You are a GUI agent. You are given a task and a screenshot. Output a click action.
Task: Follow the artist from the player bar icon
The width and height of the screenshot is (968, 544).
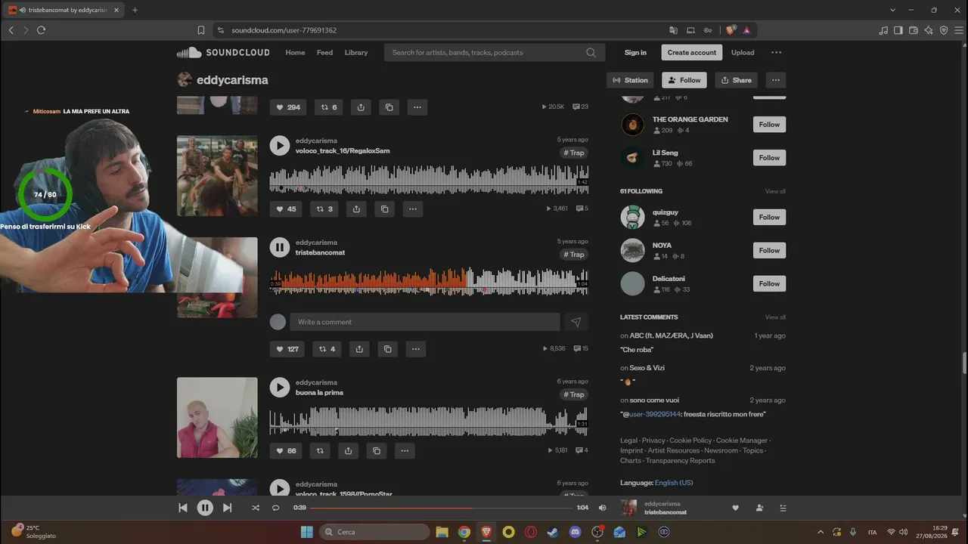pyautogui.click(x=759, y=508)
